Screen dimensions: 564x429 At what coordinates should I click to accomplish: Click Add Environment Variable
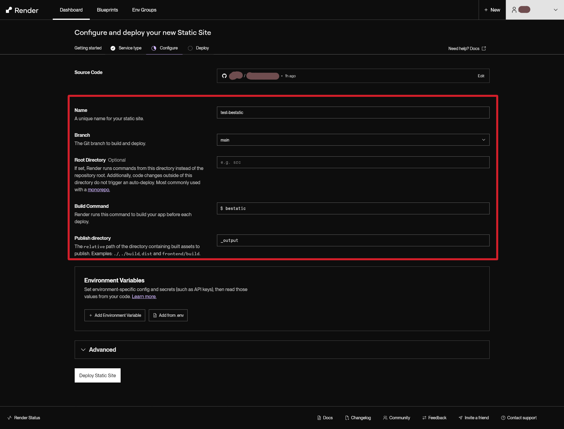[115, 315]
